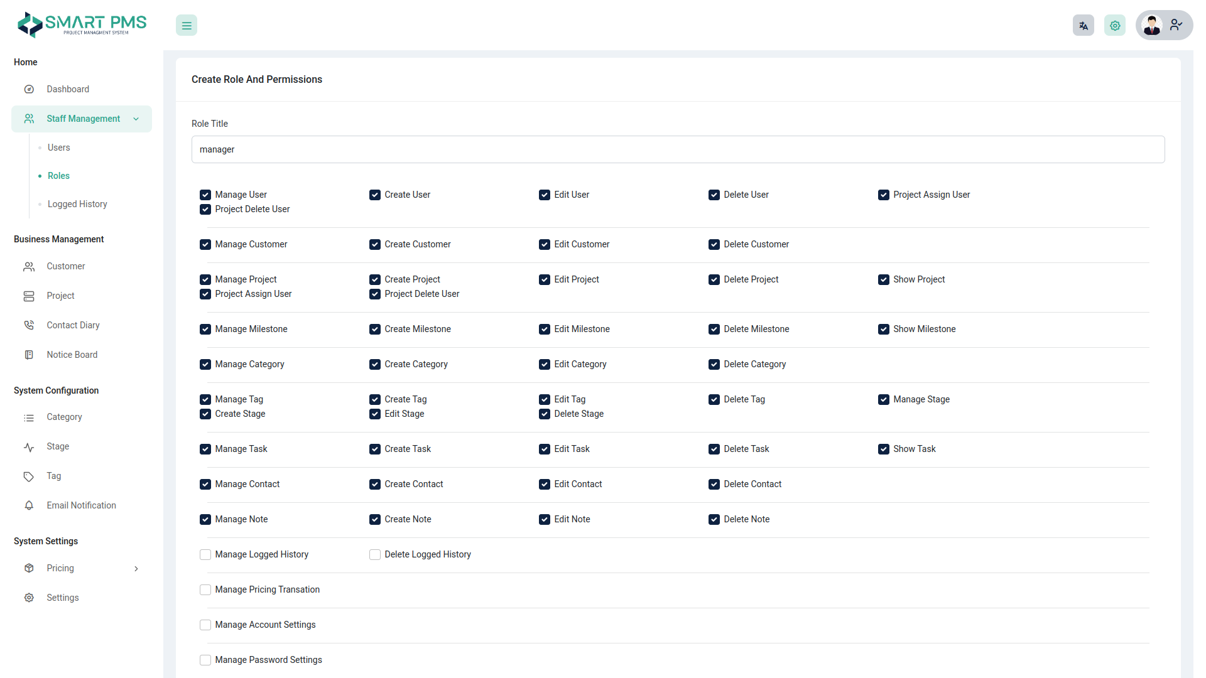The width and height of the screenshot is (1206, 678).
Task: Uncheck the Show Milestone permission
Action: pos(884,330)
